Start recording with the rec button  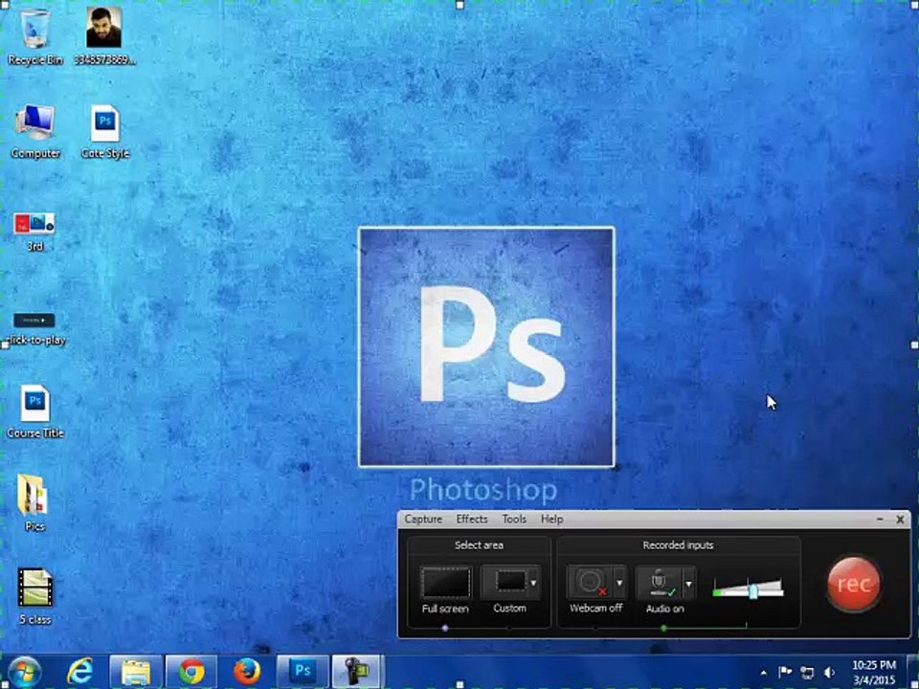tap(853, 584)
